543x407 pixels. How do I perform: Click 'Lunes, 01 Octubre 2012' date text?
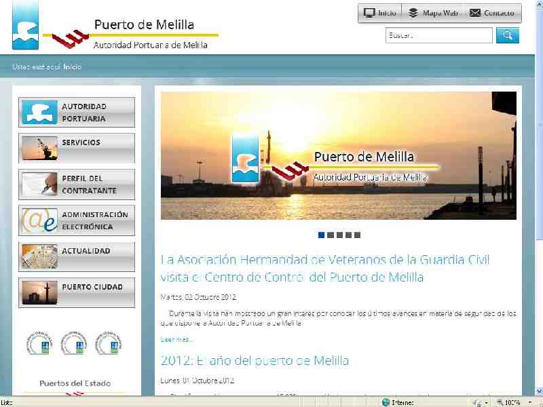coord(198,381)
